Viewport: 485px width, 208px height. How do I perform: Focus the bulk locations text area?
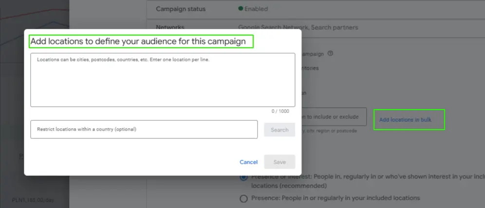pyautogui.click(x=162, y=80)
